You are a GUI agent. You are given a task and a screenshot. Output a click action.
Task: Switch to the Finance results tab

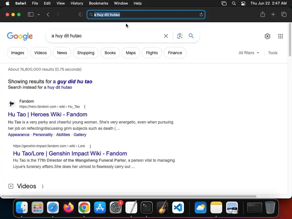(175, 53)
